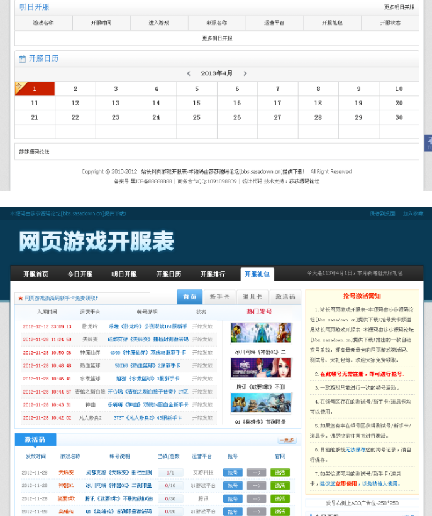This screenshot has height=516, width=432.
Task: Click 网页游戏激活码新手卡免费领取! announcement link
Action: (61, 298)
